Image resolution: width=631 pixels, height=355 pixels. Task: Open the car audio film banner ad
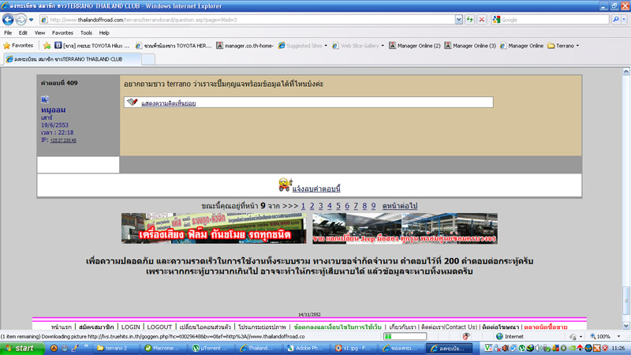(214, 228)
